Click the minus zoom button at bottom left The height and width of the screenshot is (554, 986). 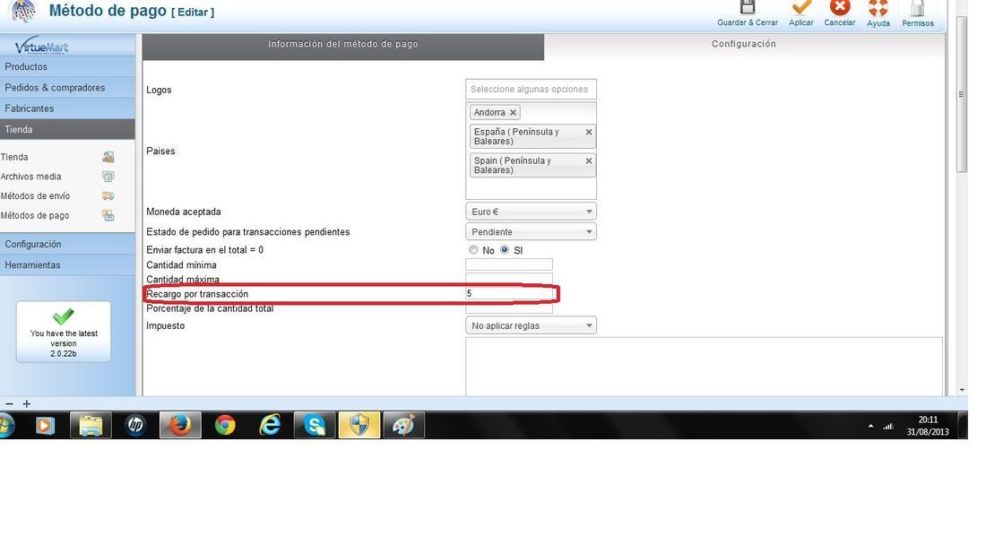[9, 404]
